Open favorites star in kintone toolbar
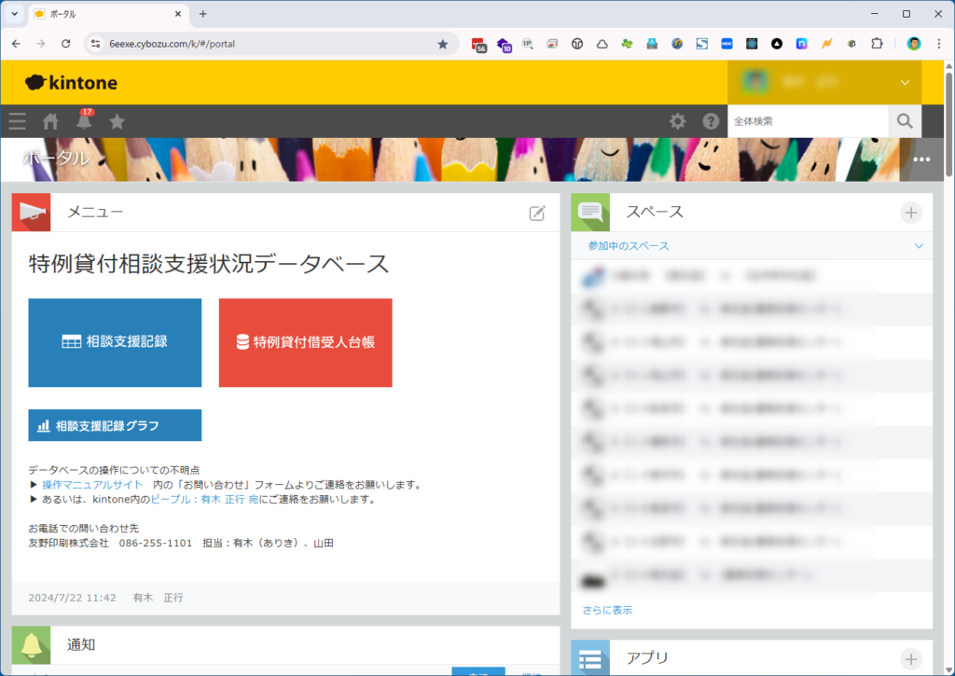Image resolution: width=955 pixels, height=676 pixels. tap(117, 121)
